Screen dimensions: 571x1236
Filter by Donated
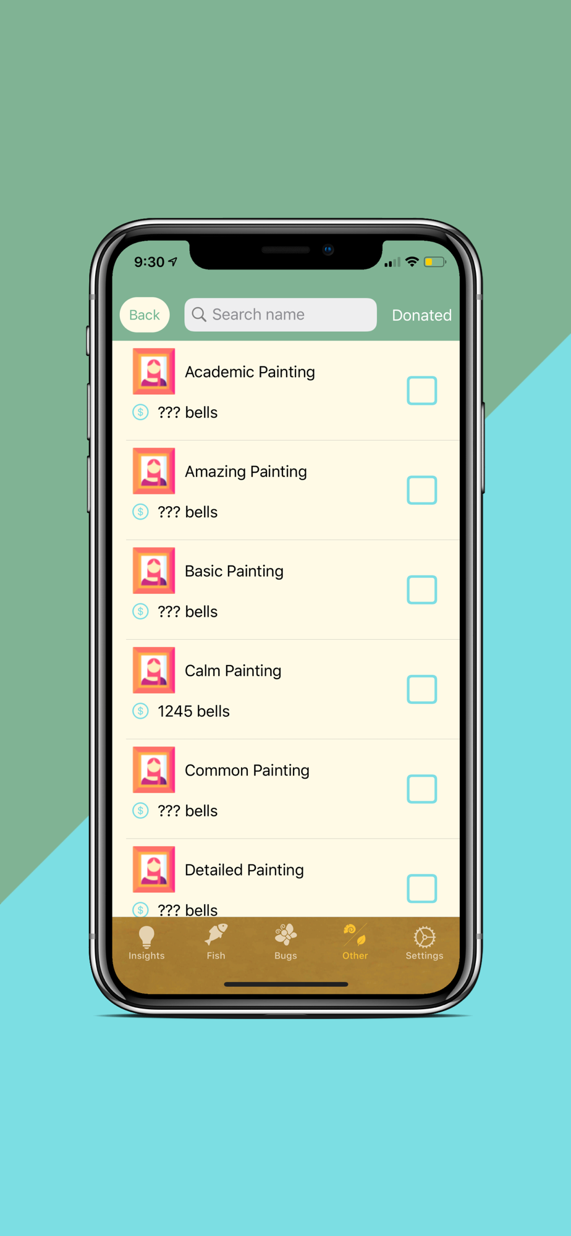422,315
